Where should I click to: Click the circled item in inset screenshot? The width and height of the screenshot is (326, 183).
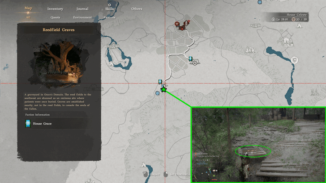tap(254, 151)
